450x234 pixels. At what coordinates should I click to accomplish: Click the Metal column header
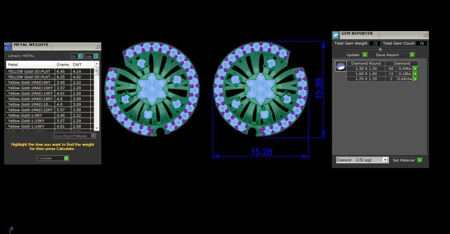pyautogui.click(x=31, y=65)
